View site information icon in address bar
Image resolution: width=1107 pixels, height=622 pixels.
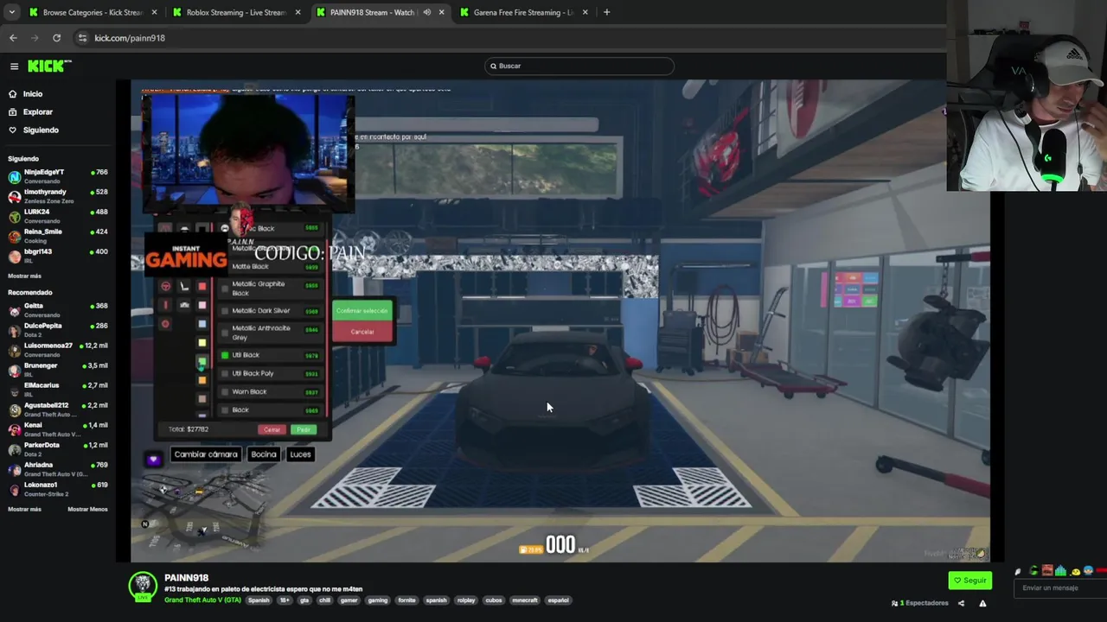click(82, 38)
